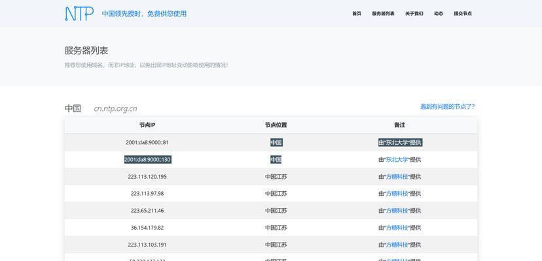Click 中国江苏 in the 36.154.179.82 row
The height and width of the screenshot is (261, 542).
click(x=276, y=228)
